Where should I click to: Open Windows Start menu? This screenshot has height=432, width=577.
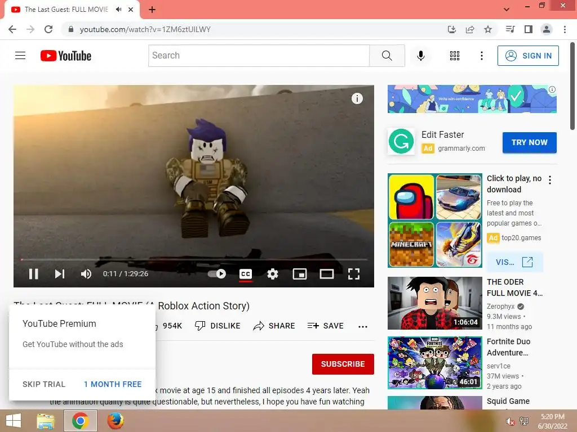(14, 421)
